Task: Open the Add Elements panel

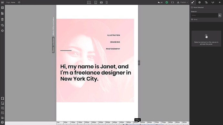Action: (2, 8)
